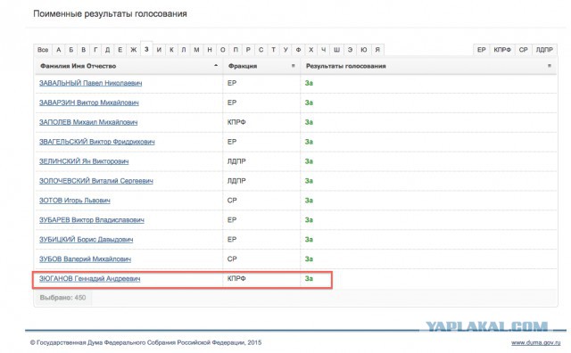
Task: Click За vote result in ЗЮГАНОВ row
Action: coord(309,278)
